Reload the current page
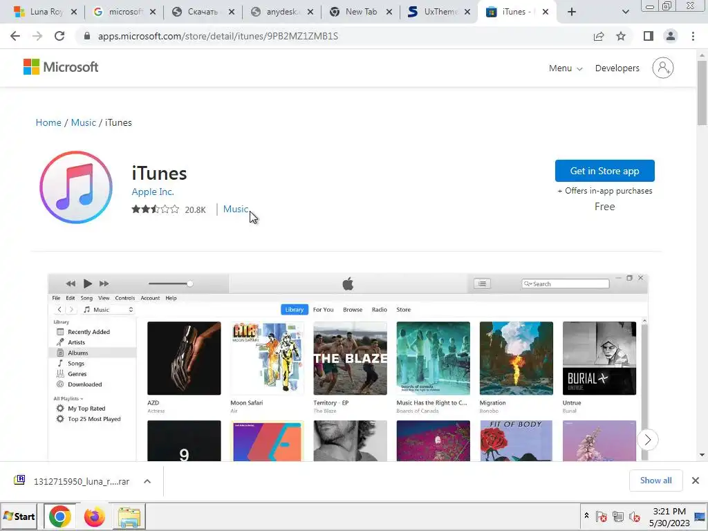 (59, 36)
